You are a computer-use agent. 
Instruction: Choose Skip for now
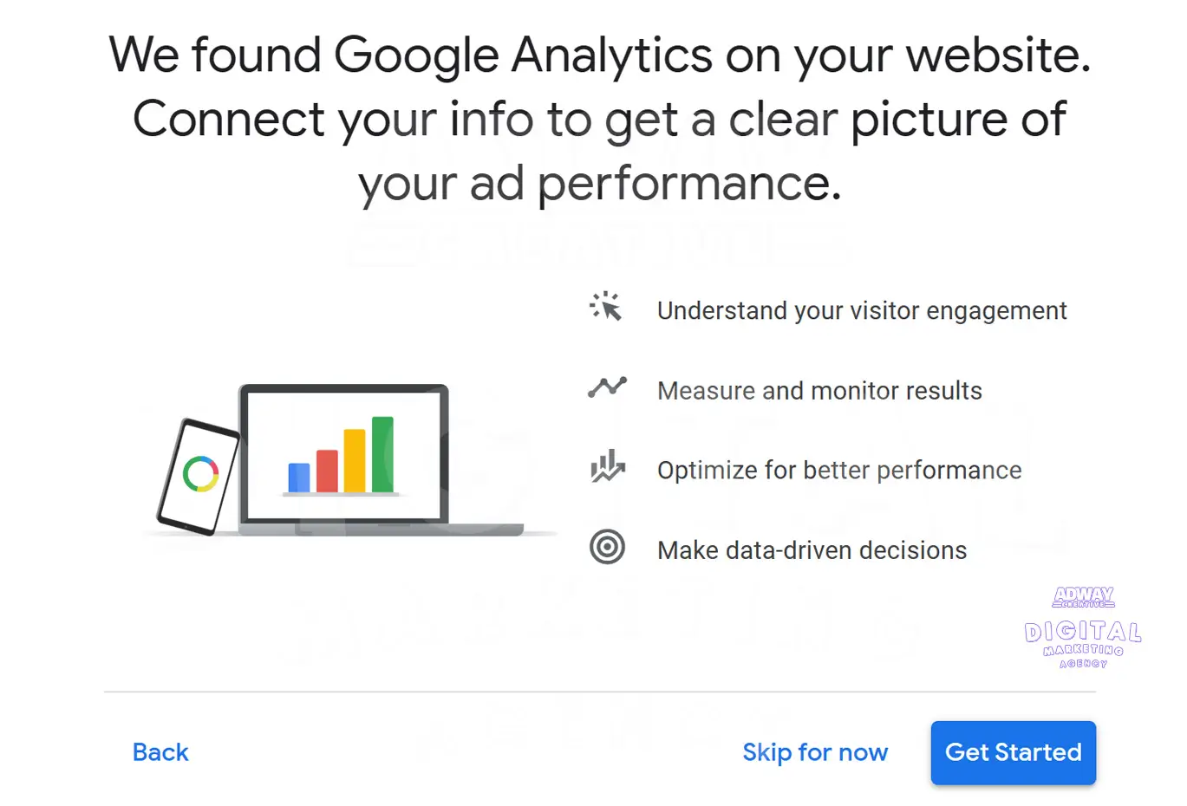815,752
